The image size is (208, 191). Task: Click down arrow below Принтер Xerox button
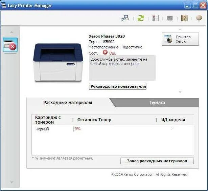(x=180, y=92)
